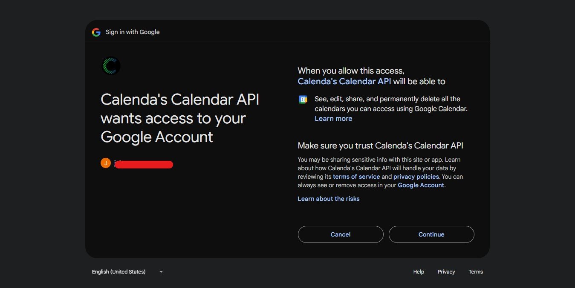This screenshot has height=288, width=575.
Task: Click the orange "J" account avatar
Action: [105, 163]
